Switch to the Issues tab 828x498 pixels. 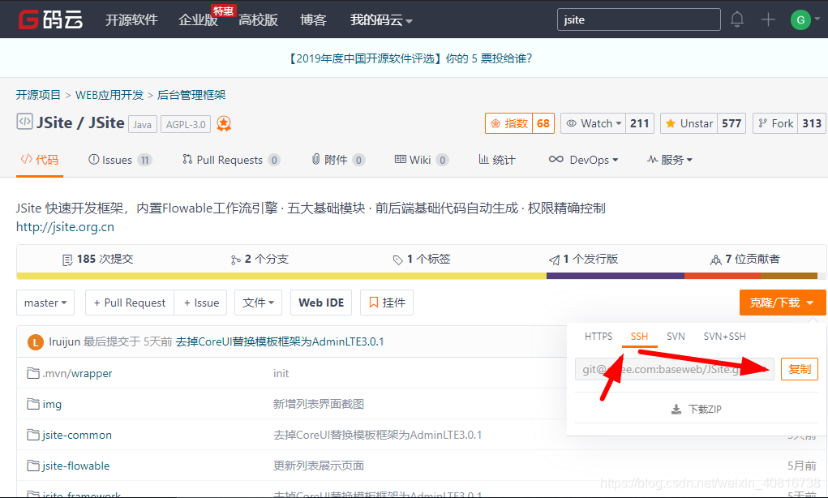pyautogui.click(x=120, y=160)
